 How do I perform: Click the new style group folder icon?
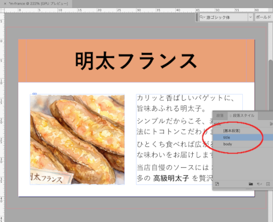coord(251,184)
